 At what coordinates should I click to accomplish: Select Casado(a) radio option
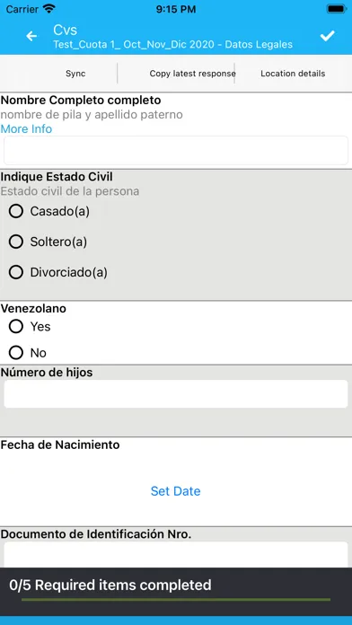[x=49, y=211]
